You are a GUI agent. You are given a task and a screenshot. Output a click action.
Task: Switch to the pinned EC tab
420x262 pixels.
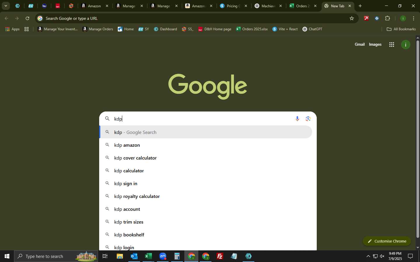[31, 6]
